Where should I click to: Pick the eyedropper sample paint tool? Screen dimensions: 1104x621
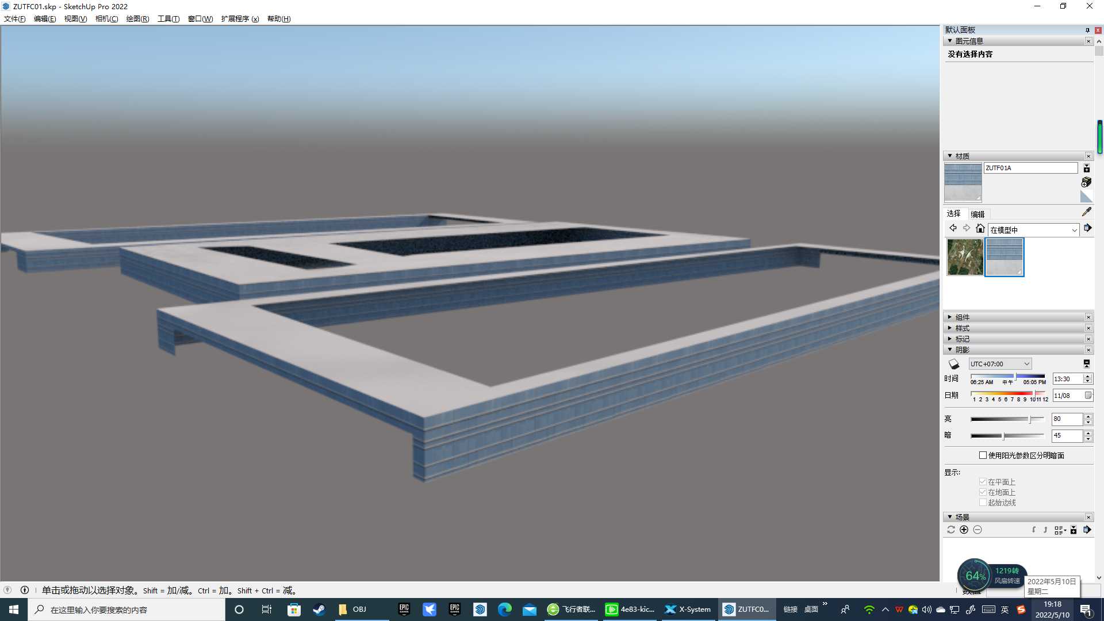pos(1086,212)
